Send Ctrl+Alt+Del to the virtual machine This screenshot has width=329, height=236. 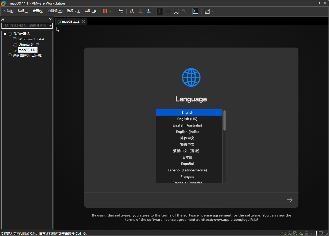121,11
